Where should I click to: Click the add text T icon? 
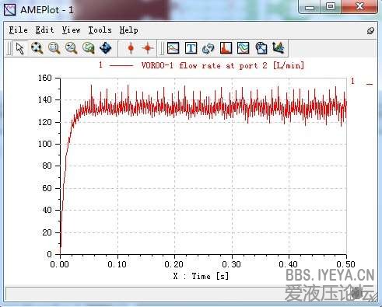coord(191,48)
